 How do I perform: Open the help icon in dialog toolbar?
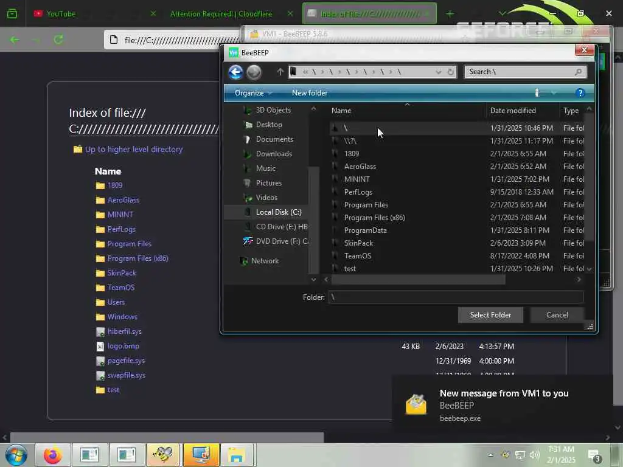[x=580, y=93]
